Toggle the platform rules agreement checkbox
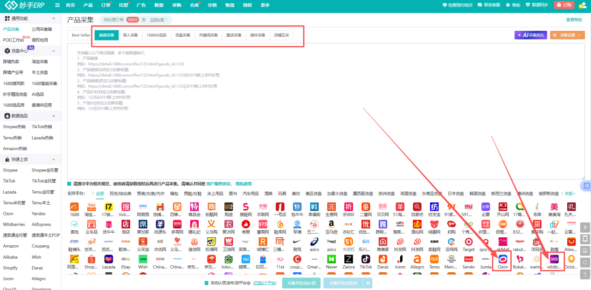591x290 pixels. click(x=70, y=184)
